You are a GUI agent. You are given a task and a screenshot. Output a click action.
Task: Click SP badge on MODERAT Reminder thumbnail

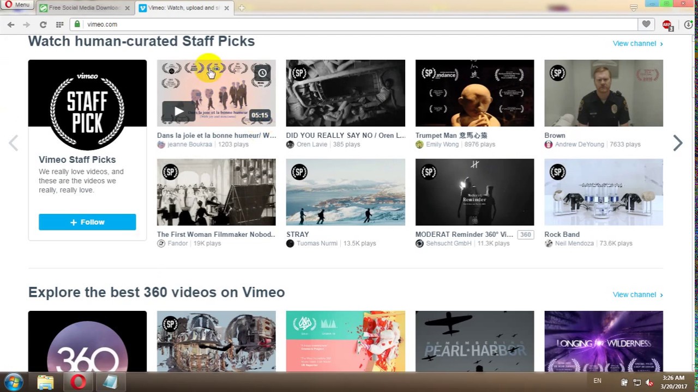(429, 172)
